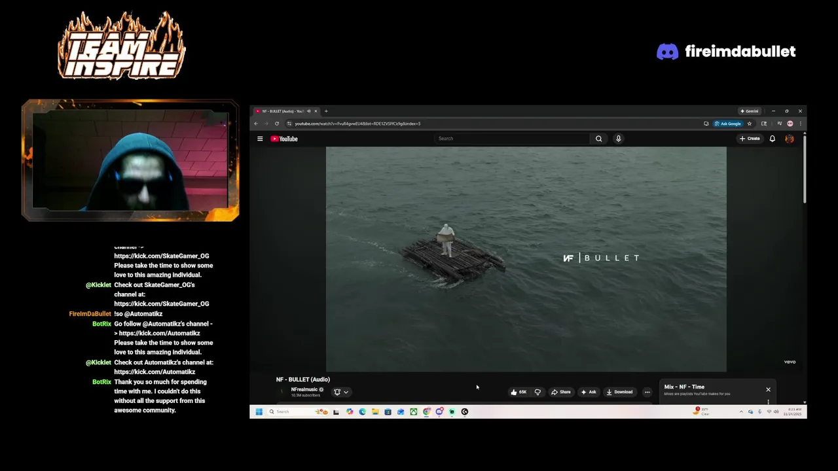This screenshot has height=471, width=838.
Task: Click the Ask button under the video
Action: pos(588,392)
